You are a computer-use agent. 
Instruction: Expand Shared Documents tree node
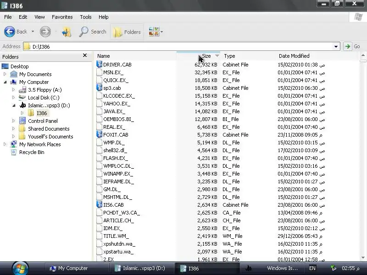click(13, 129)
